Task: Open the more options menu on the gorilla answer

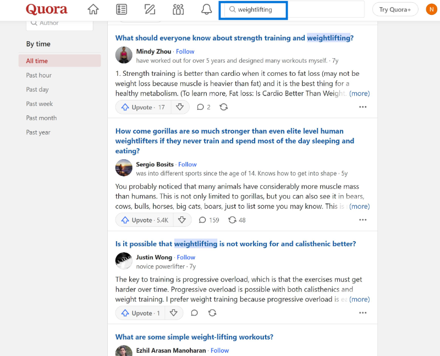Action: 362,219
